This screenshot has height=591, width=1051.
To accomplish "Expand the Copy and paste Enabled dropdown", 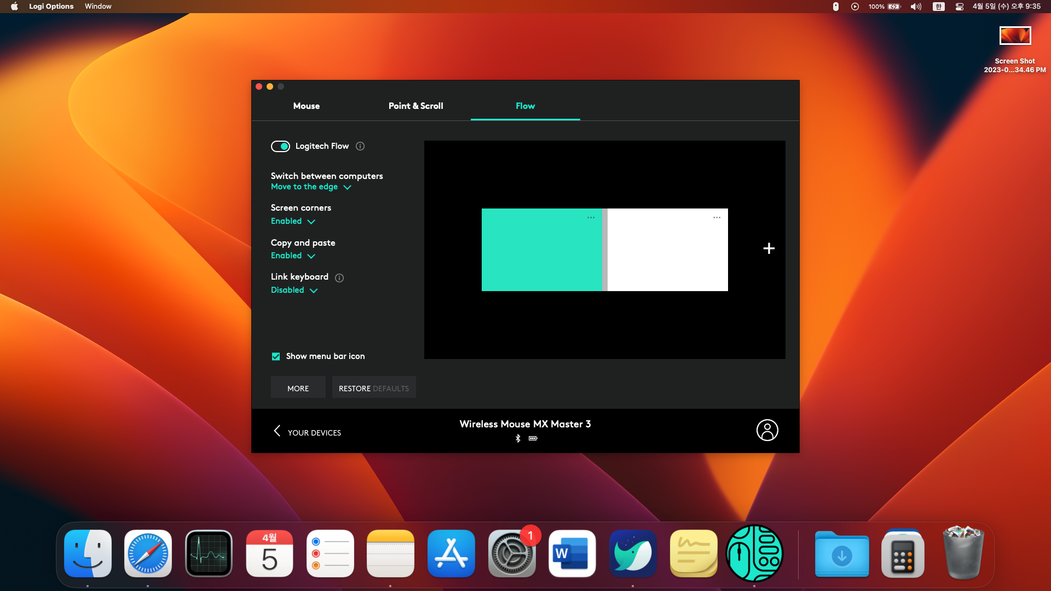I will pyautogui.click(x=293, y=256).
